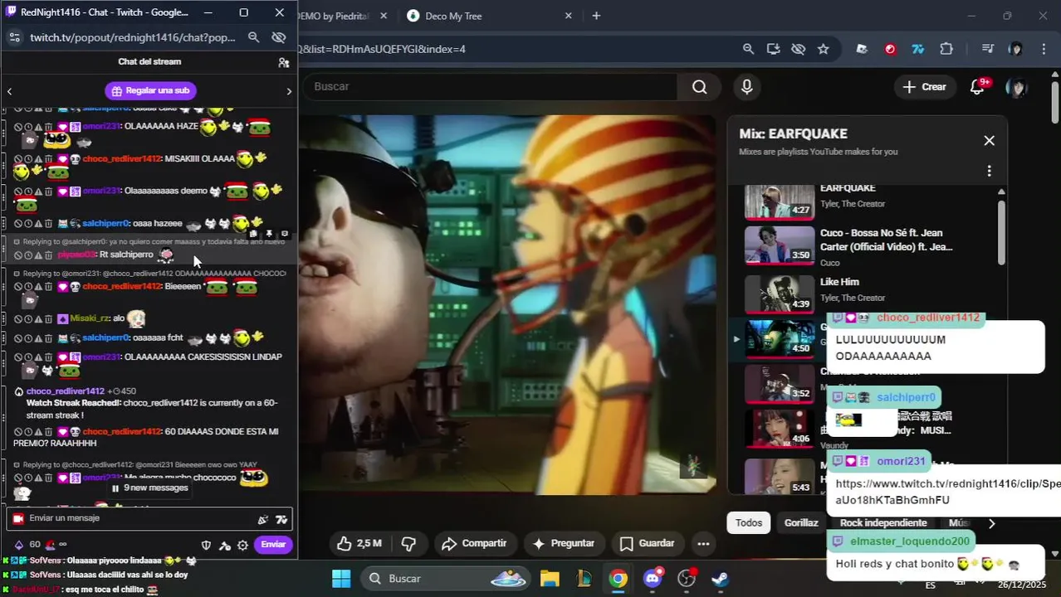Open playlist panel three-dot options

pos(989,171)
